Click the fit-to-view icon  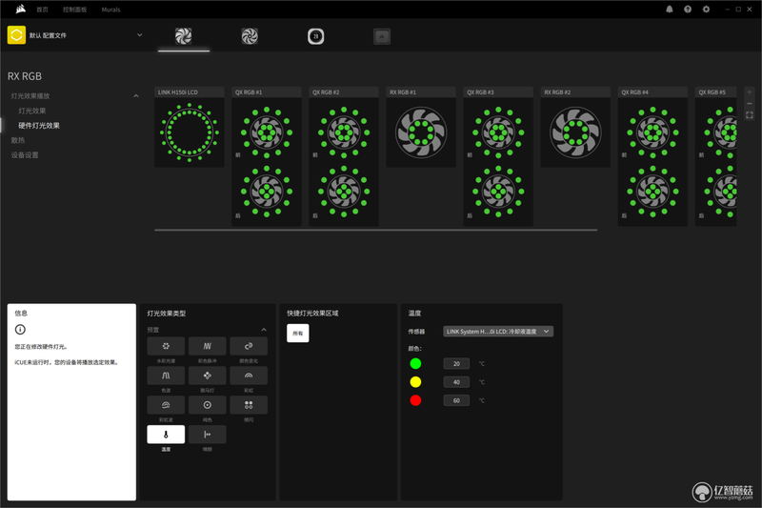point(750,115)
